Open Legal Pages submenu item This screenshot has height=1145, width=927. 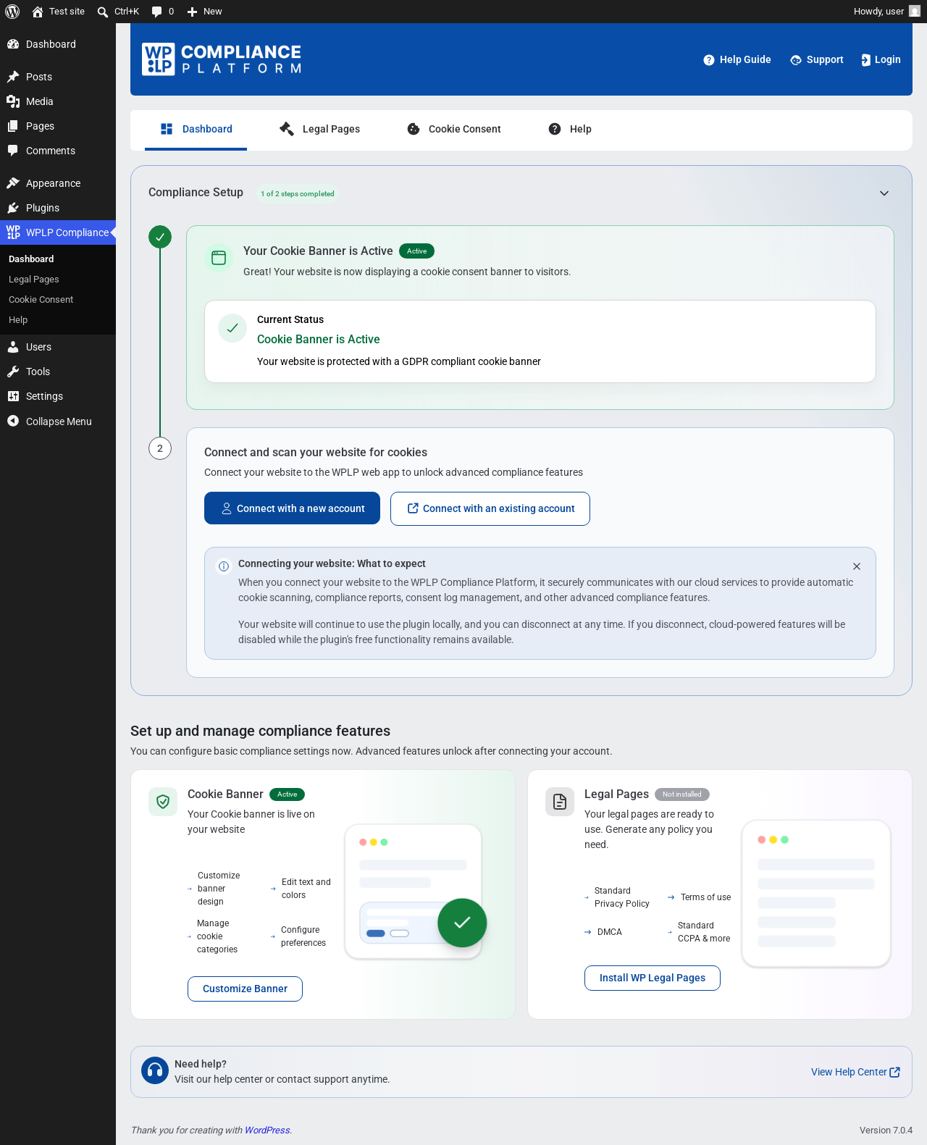[34, 280]
